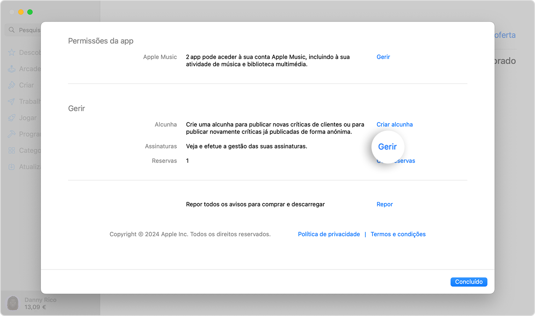Click text 'Veja e efetue a gestão das suas assinaturas'
The width and height of the screenshot is (535, 316).
click(x=246, y=146)
